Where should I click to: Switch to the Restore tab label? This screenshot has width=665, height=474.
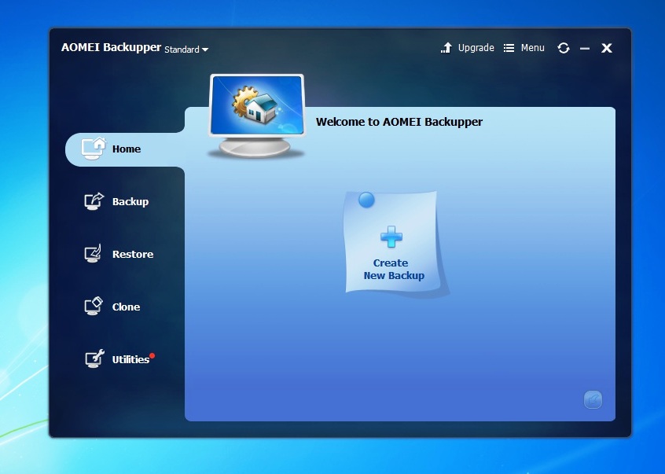[133, 254]
